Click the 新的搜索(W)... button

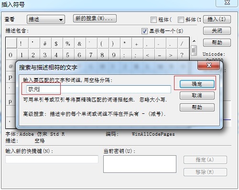pos(95,19)
